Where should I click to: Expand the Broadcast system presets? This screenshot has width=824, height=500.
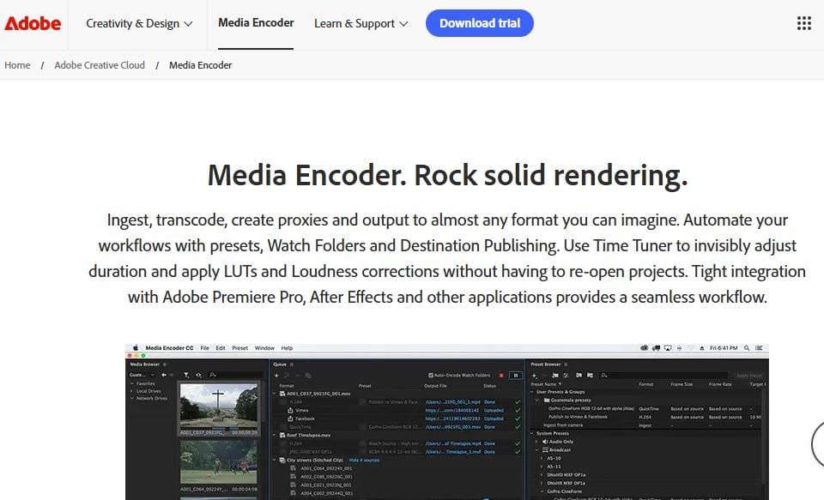(537, 449)
